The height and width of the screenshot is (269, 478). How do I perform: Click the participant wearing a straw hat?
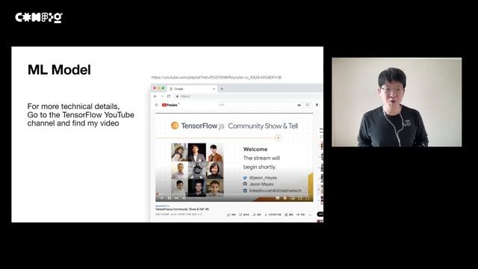coord(179,152)
